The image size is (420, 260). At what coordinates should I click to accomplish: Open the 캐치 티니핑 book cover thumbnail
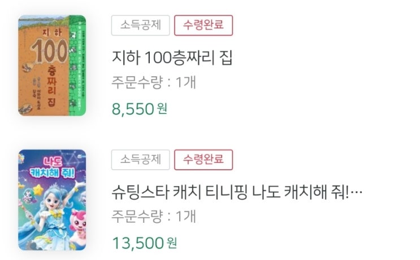click(52, 199)
